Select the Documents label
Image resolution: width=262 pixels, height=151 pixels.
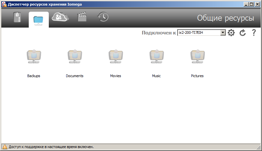click(x=75, y=76)
